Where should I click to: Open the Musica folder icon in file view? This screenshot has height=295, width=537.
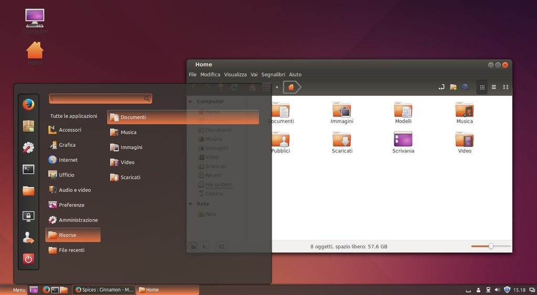464,110
